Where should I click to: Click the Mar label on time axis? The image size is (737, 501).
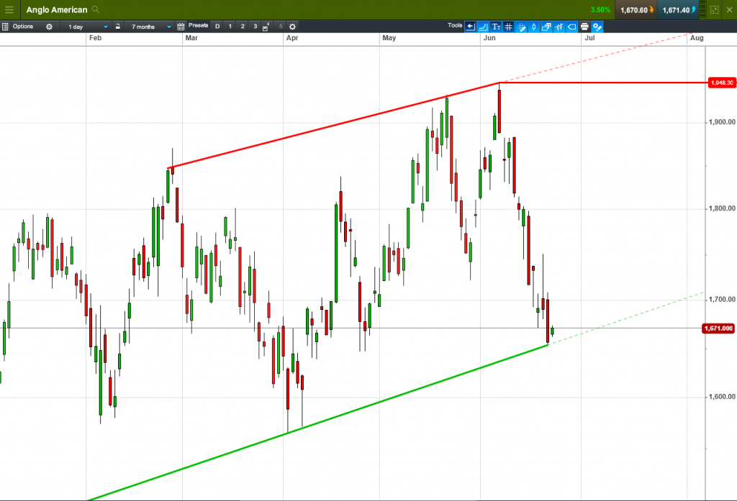pyautogui.click(x=191, y=38)
